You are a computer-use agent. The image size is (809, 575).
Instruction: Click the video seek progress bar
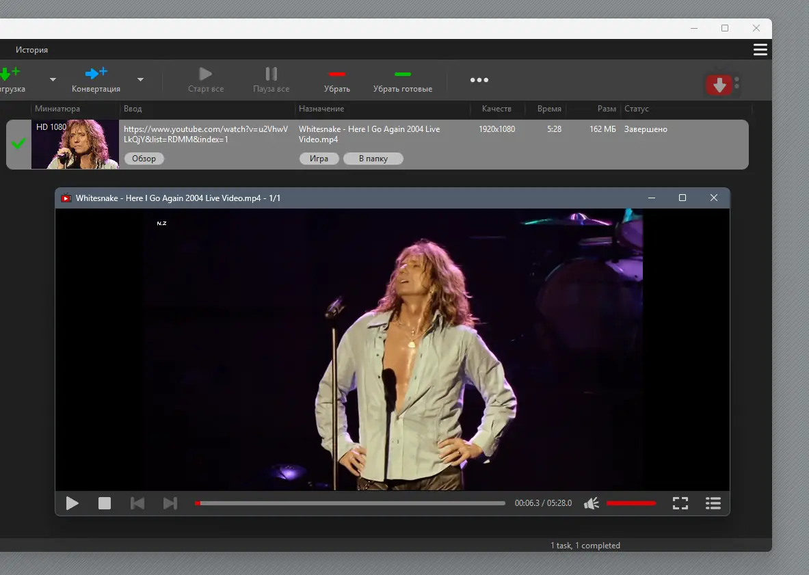[350, 504]
